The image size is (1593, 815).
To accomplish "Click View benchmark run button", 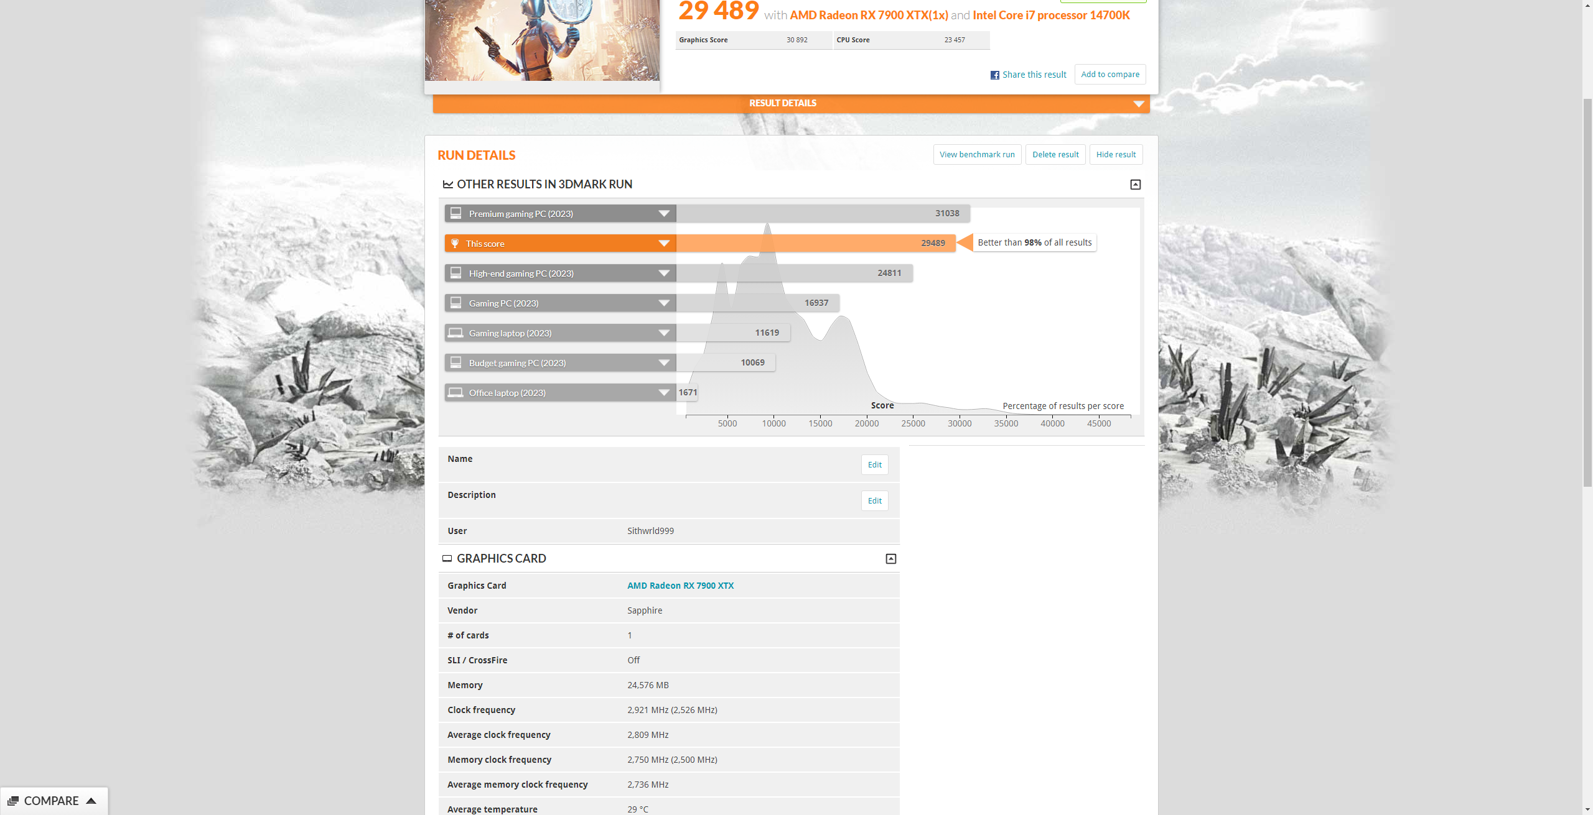I will (977, 155).
